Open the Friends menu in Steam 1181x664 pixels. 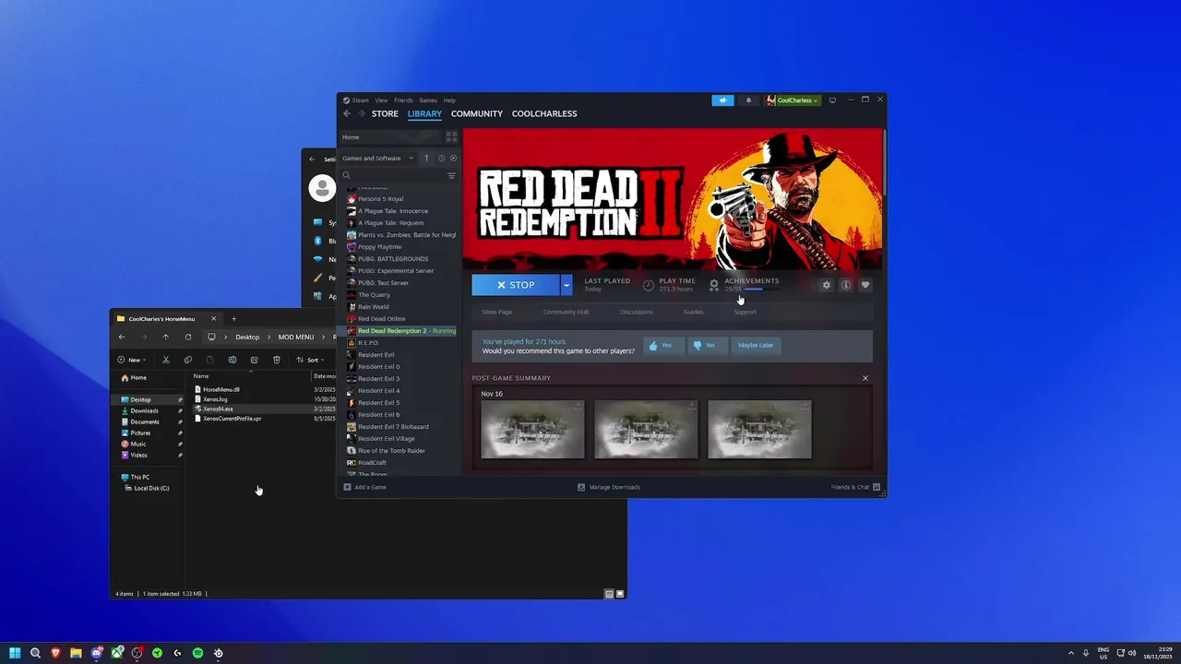coord(403,100)
